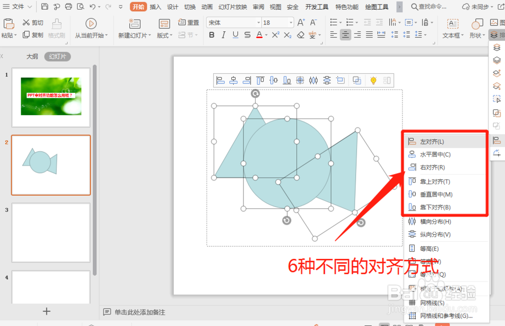This screenshot has height=326, width=505.
Task: Open the 插入 Insert tab
Action: [155, 7]
